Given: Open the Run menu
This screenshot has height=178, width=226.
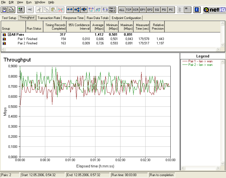Looking at the screenshot, I should pyautogui.click(x=29, y=2).
